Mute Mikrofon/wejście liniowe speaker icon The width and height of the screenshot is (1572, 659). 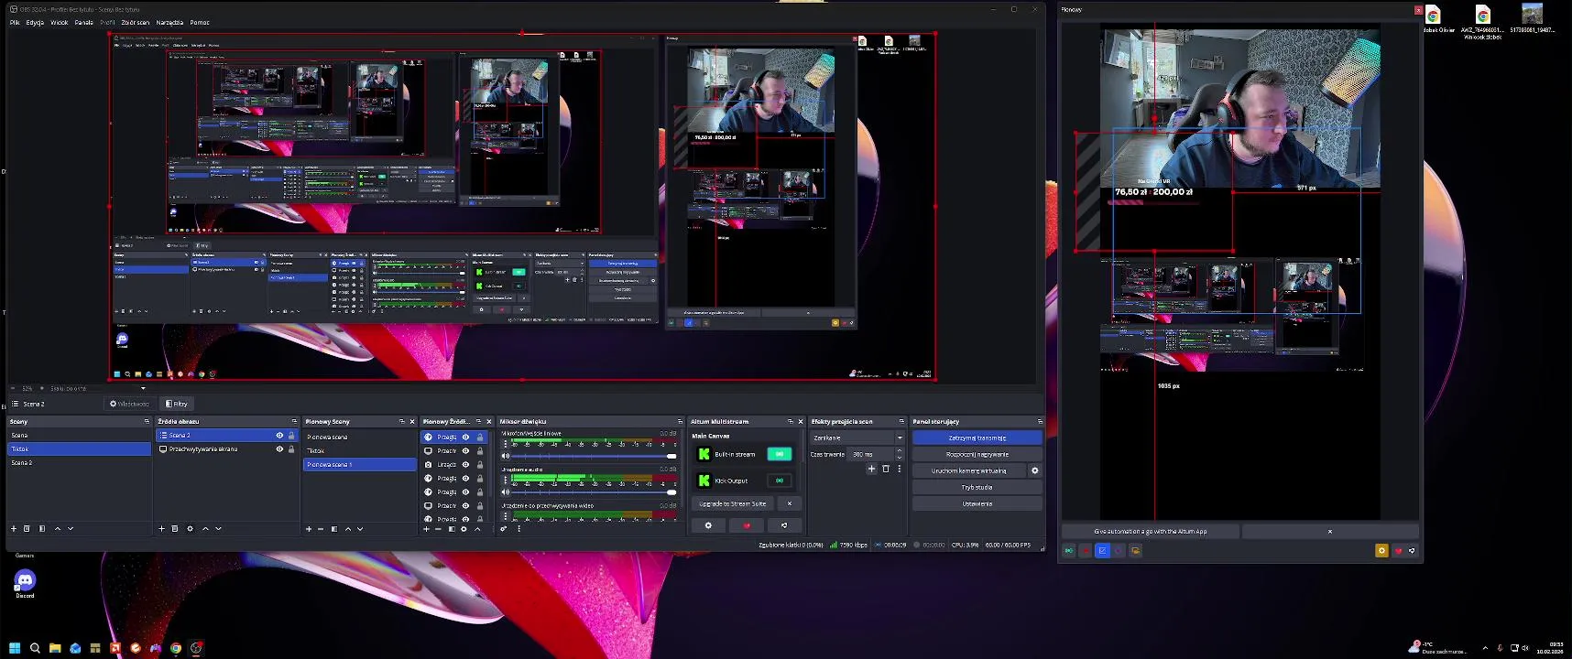coord(506,456)
